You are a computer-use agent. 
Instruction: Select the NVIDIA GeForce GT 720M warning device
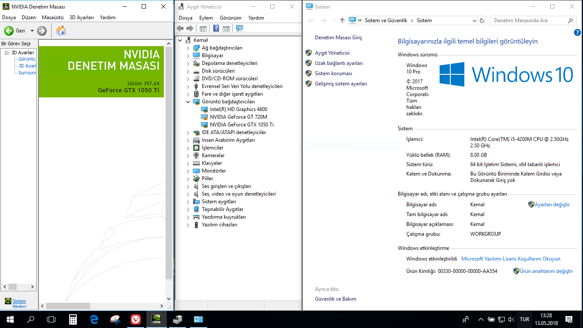[238, 117]
